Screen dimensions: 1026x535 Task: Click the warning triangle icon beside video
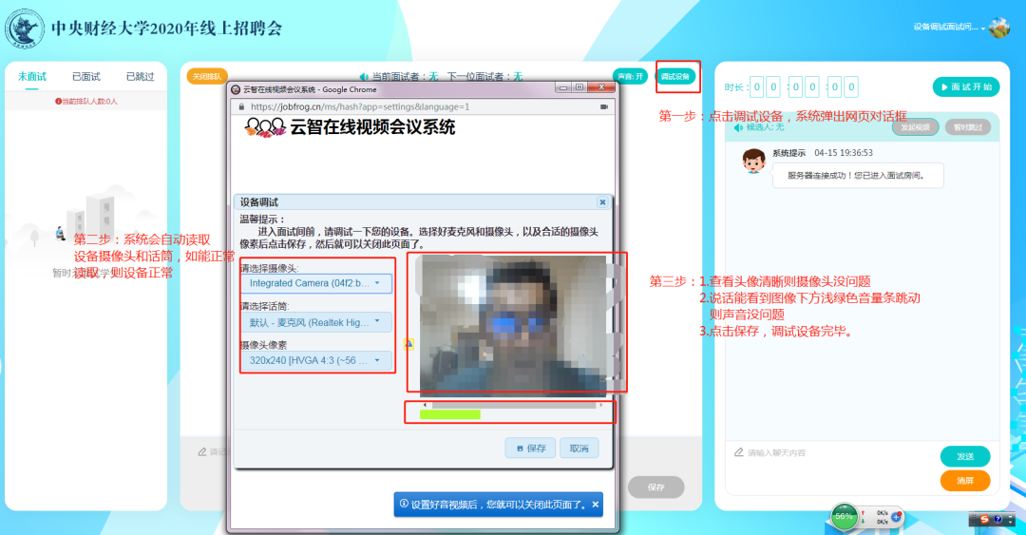408,345
